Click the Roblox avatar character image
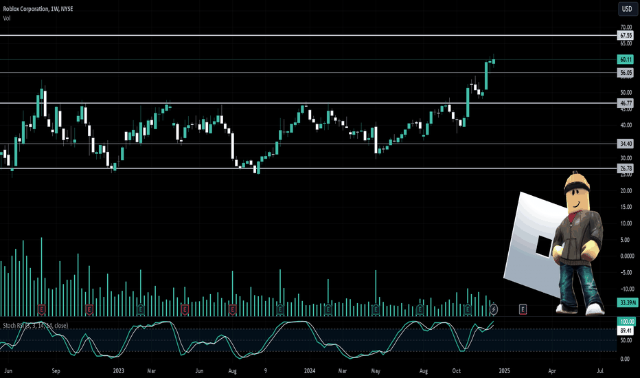640x378 pixels. click(x=578, y=244)
